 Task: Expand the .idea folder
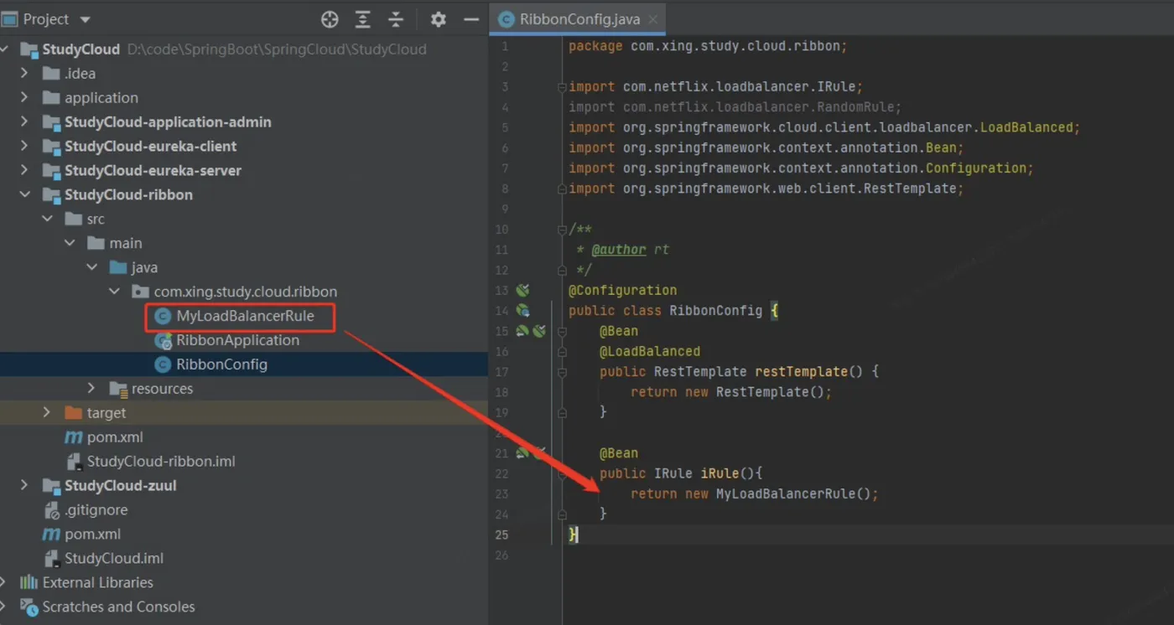pyautogui.click(x=25, y=74)
